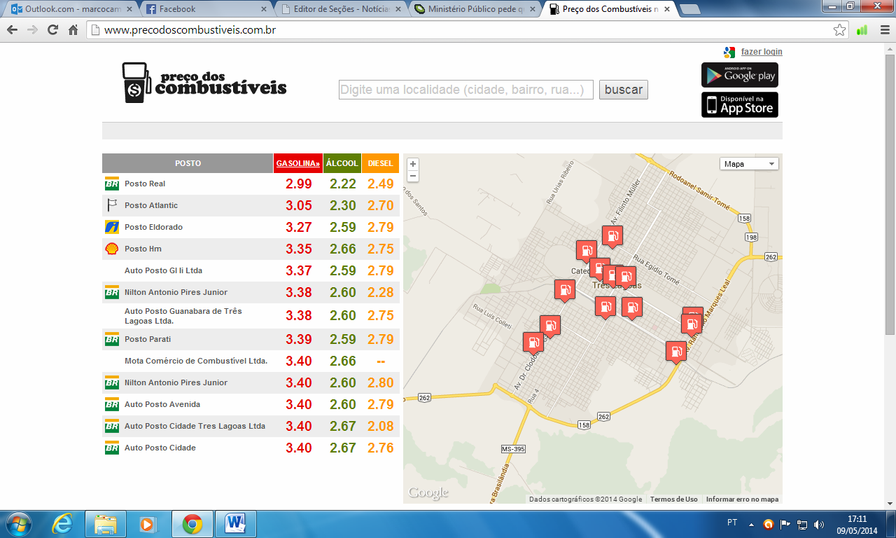The image size is (896, 538).
Task: Sort stations by Álcool column header
Action: (342, 163)
